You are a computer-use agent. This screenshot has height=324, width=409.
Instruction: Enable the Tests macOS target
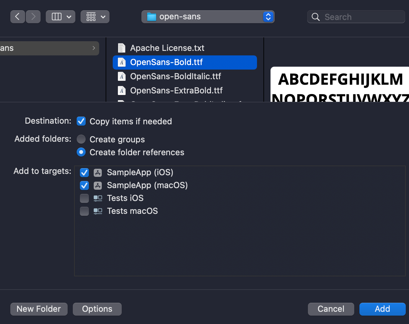click(84, 211)
